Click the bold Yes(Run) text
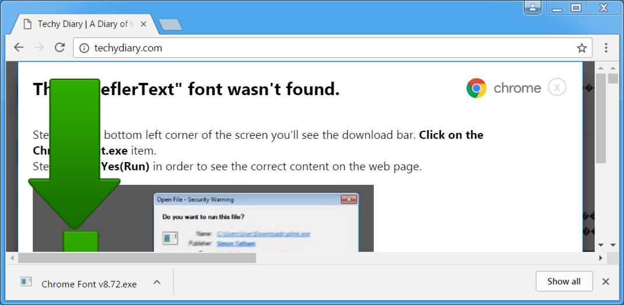The image size is (624, 305). [x=125, y=166]
